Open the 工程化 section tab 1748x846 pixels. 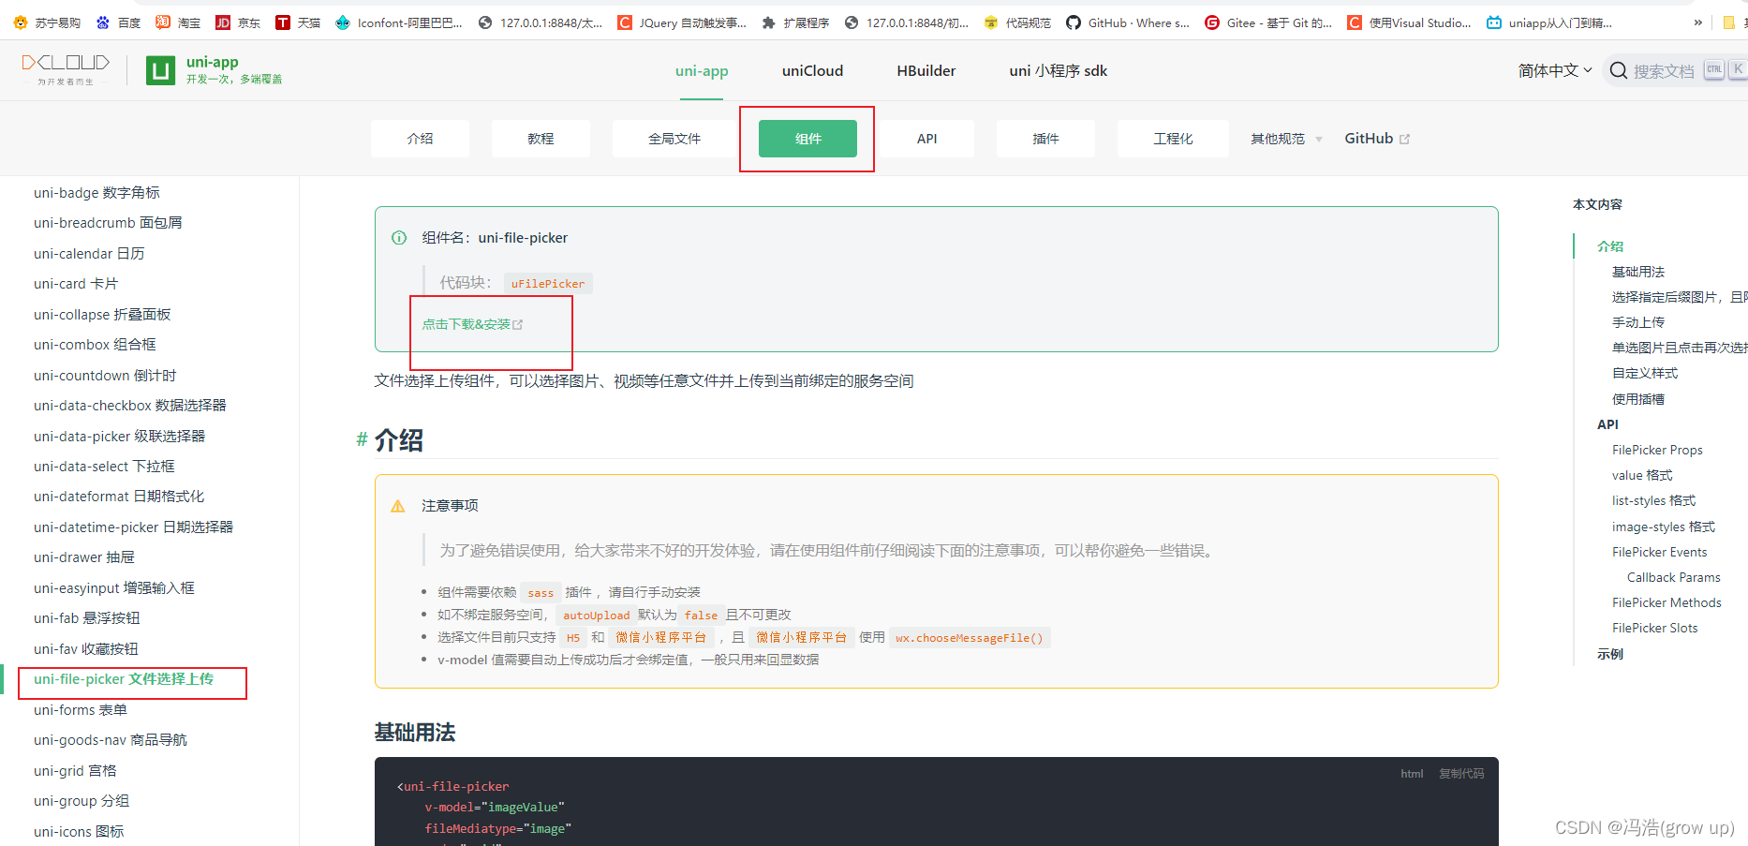(x=1173, y=139)
